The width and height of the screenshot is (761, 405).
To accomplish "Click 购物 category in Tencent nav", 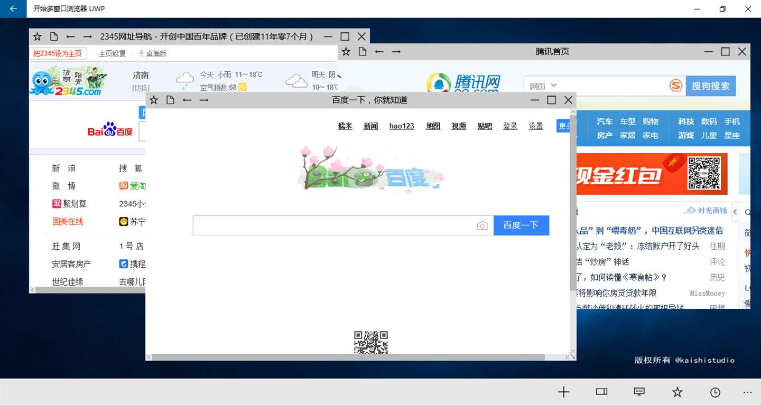I will point(651,121).
